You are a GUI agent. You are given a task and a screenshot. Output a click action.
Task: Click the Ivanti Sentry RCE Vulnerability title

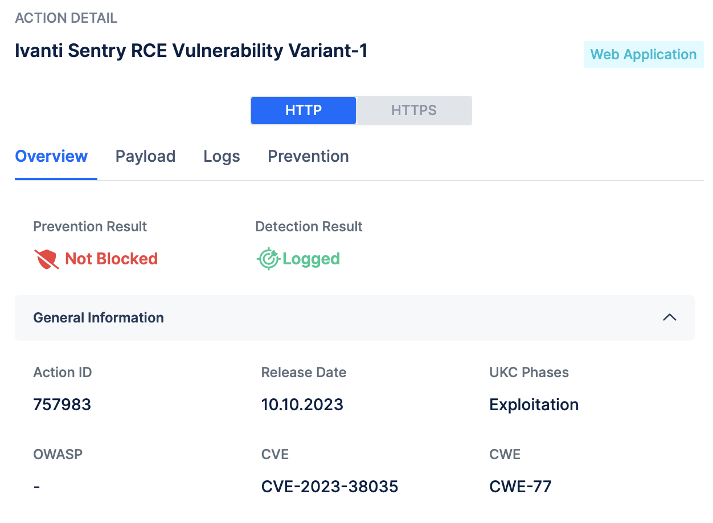pos(191,51)
